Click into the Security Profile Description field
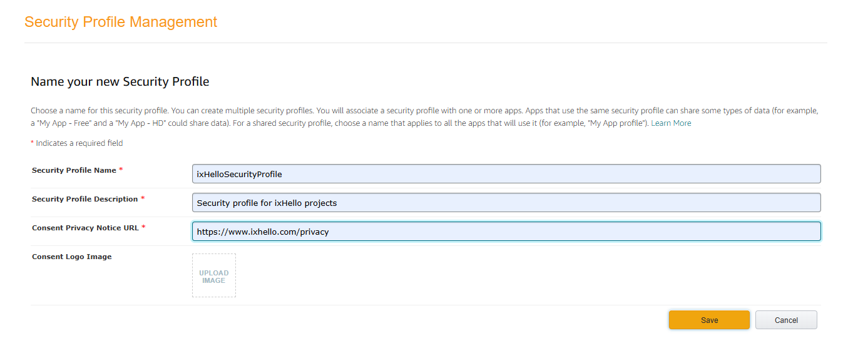Image resolution: width=848 pixels, height=363 pixels. pyautogui.click(x=506, y=203)
